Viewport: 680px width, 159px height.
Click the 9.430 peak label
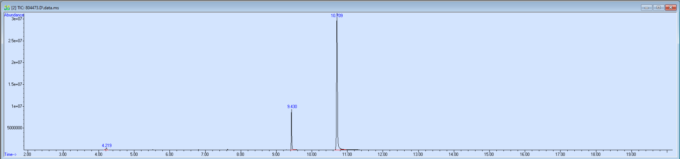pos(292,107)
